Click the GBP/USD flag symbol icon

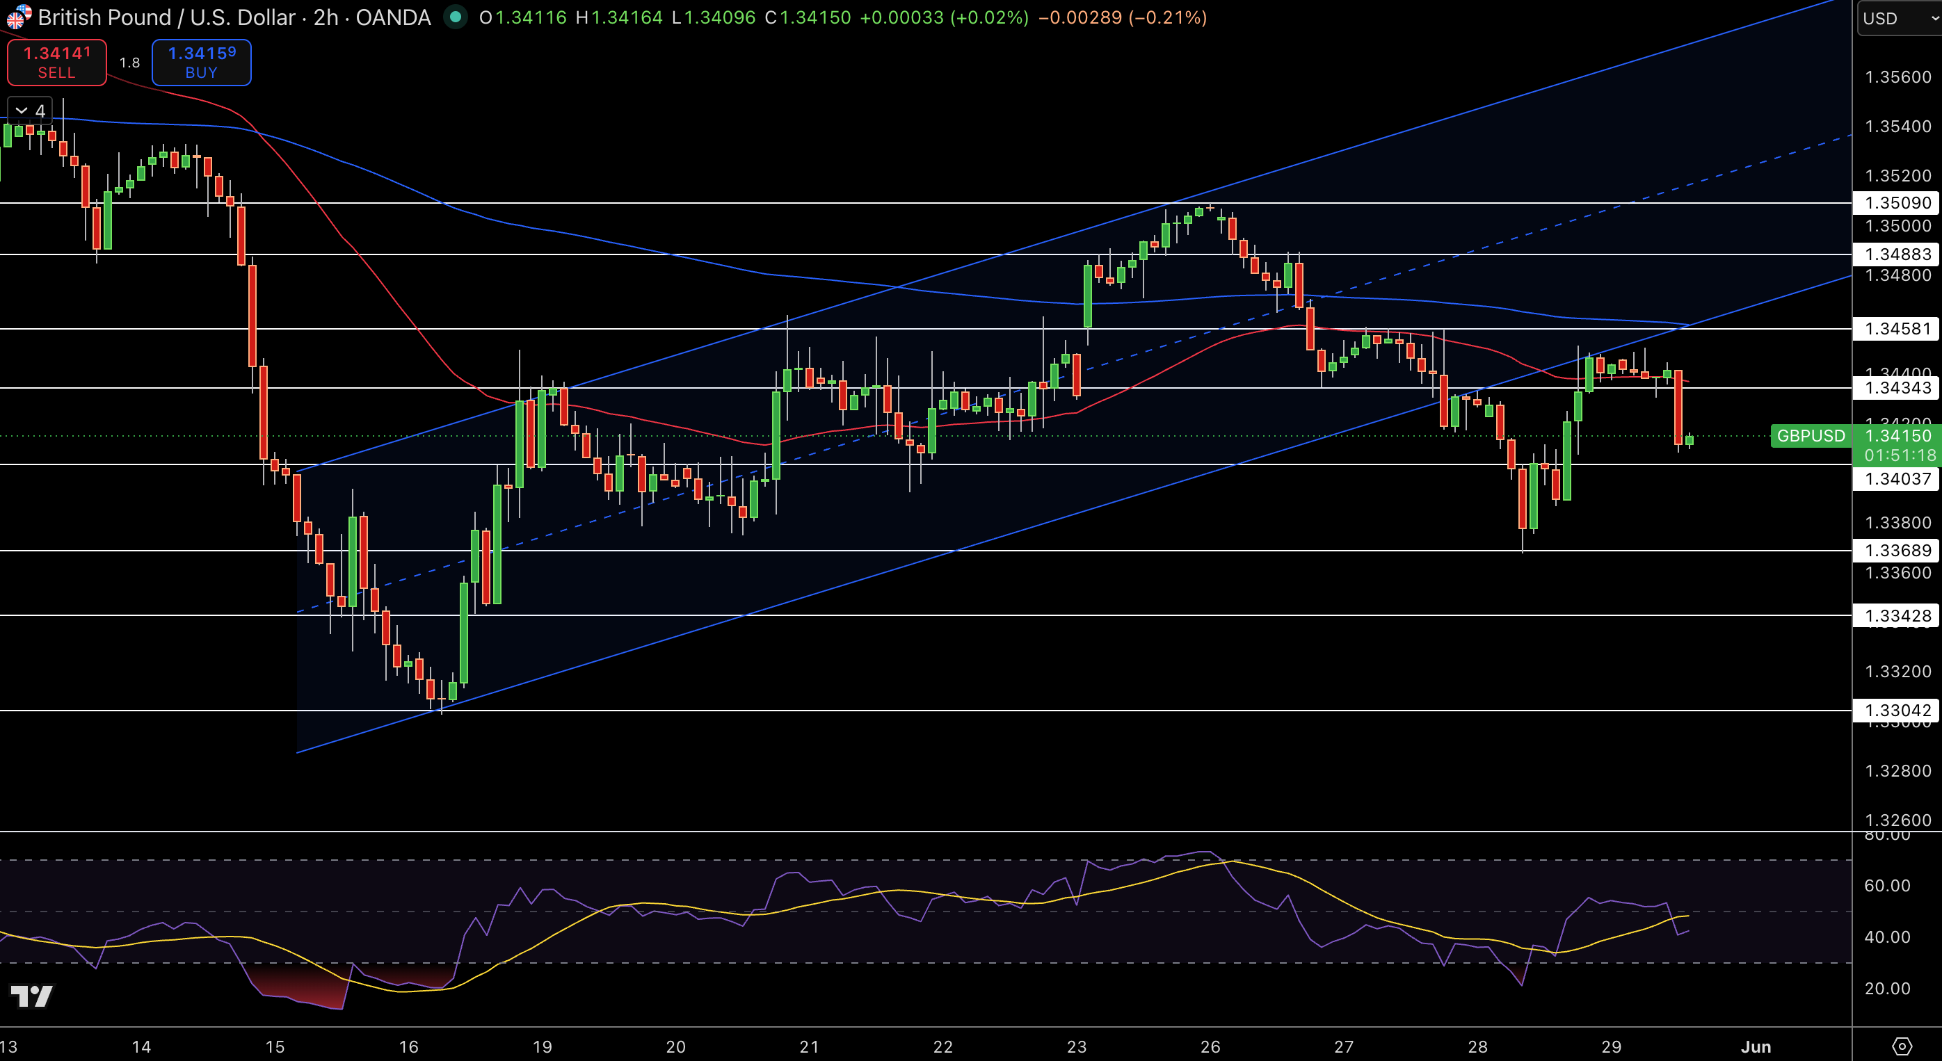click(x=18, y=16)
